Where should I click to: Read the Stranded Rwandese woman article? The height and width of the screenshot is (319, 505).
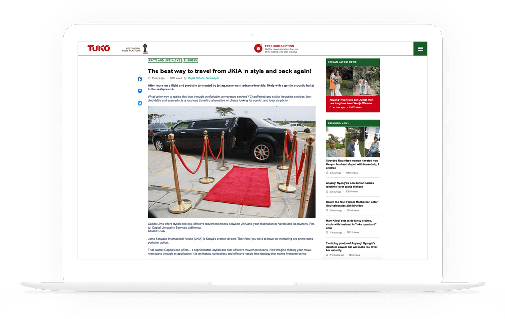coord(352,164)
